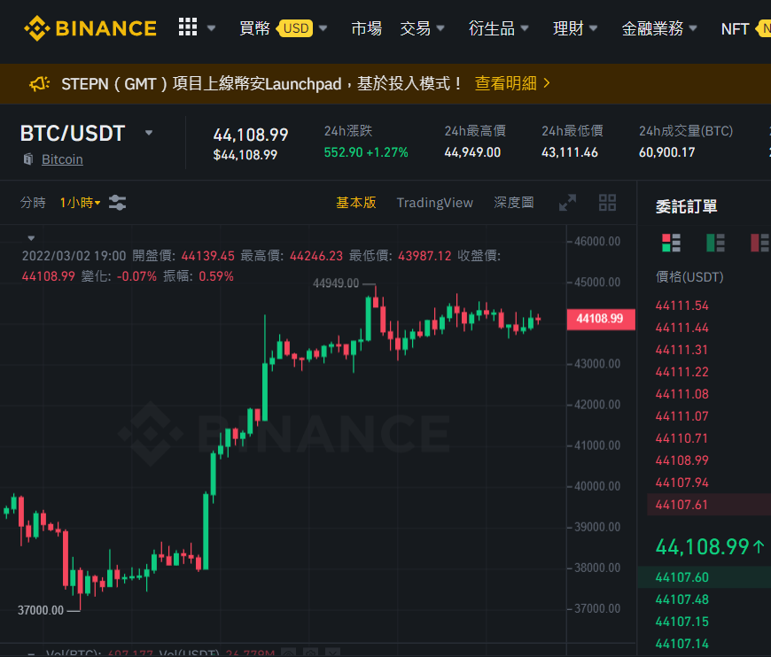Click the 24h最低價 value 43,111.46
Image resolution: width=771 pixels, height=657 pixels.
[x=570, y=152]
